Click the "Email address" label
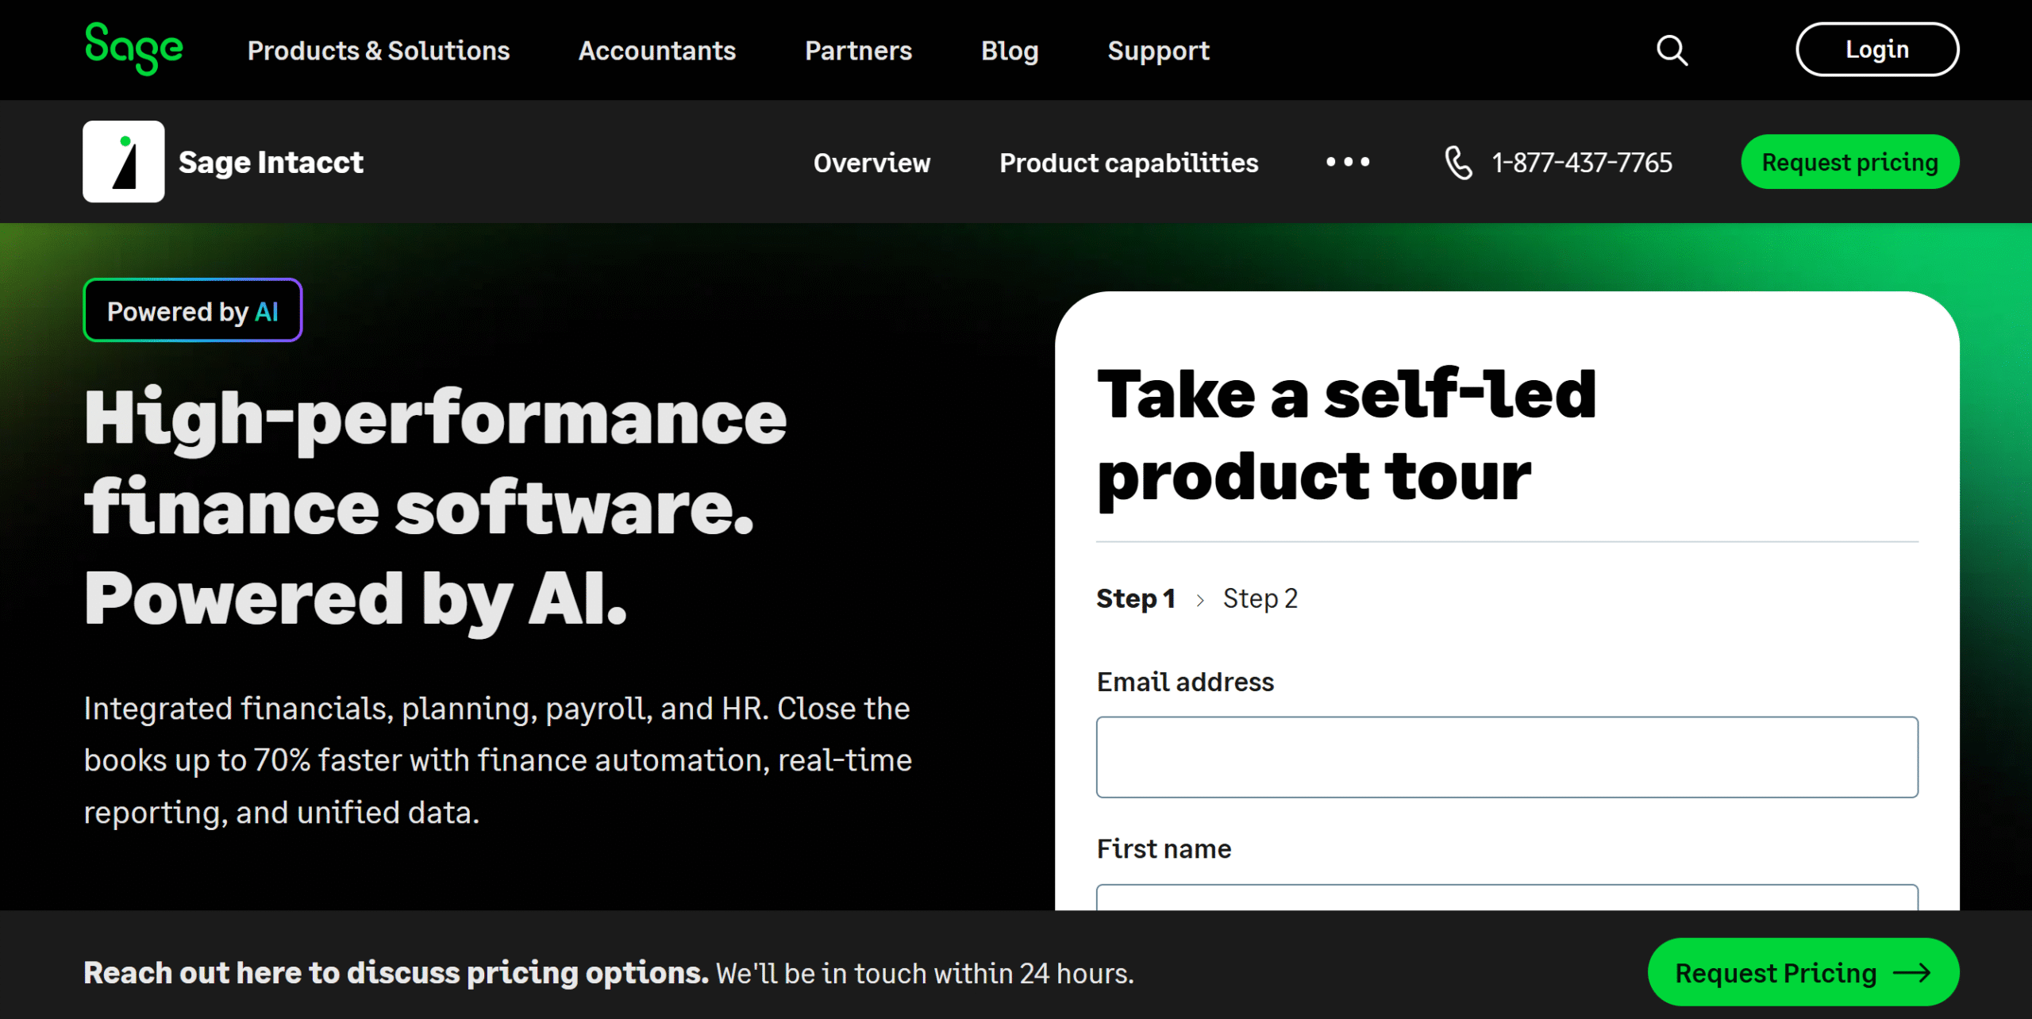 click(x=1185, y=682)
